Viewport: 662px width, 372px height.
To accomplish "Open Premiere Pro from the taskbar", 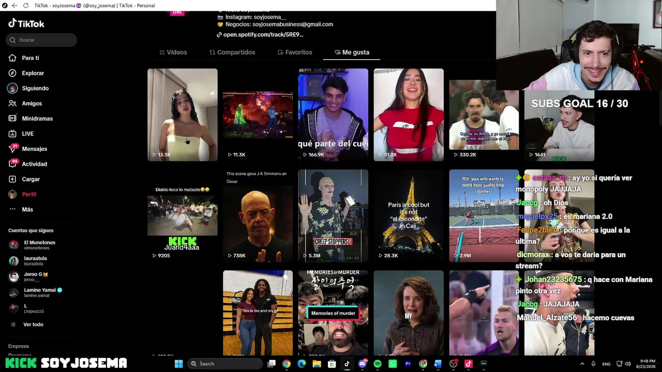I will pyautogui.click(x=408, y=364).
